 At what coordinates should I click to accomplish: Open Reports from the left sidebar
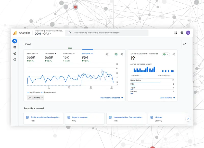[x=15, y=47]
